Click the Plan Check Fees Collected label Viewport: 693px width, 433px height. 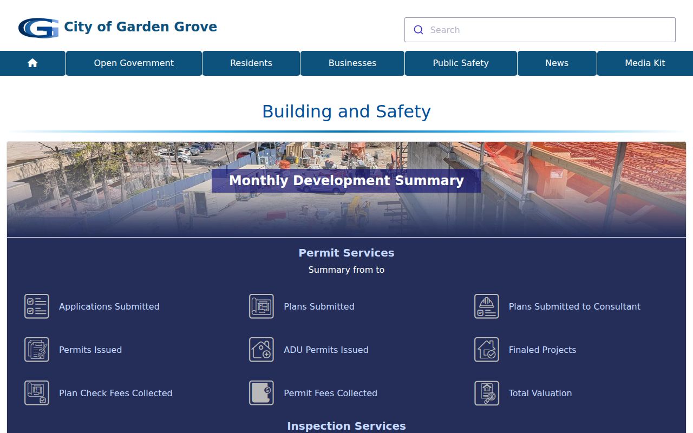115,393
